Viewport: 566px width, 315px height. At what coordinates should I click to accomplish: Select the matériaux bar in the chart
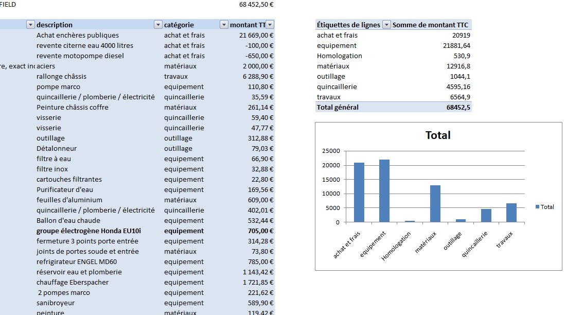435,204
